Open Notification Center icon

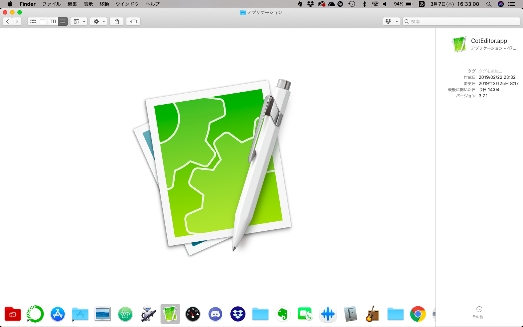tap(511, 4)
